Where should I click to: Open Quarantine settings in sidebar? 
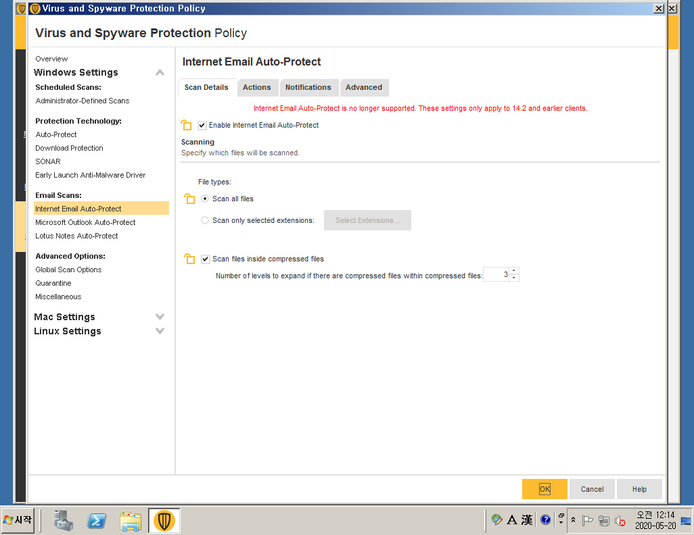(53, 283)
